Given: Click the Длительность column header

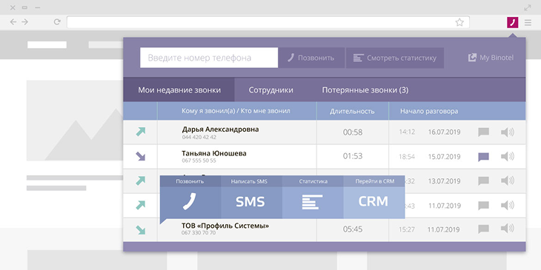Looking at the screenshot, I should click(x=352, y=111).
